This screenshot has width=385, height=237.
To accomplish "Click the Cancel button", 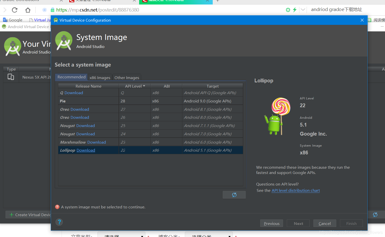I will 324,223.
